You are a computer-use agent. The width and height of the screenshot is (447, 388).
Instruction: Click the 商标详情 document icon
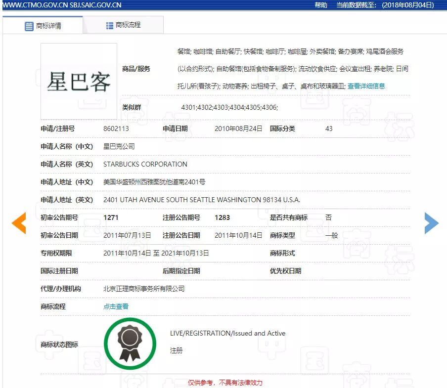point(29,26)
